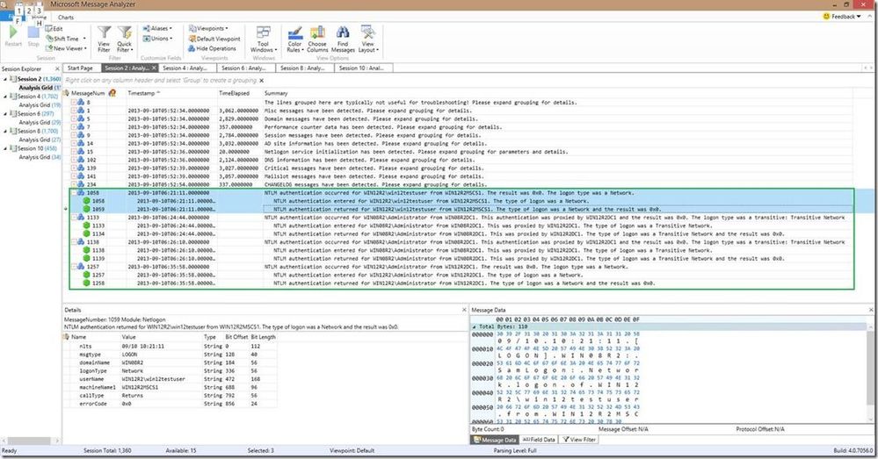This screenshot has width=878, height=459.
Task: Select the Field Data tab
Action: (539, 440)
